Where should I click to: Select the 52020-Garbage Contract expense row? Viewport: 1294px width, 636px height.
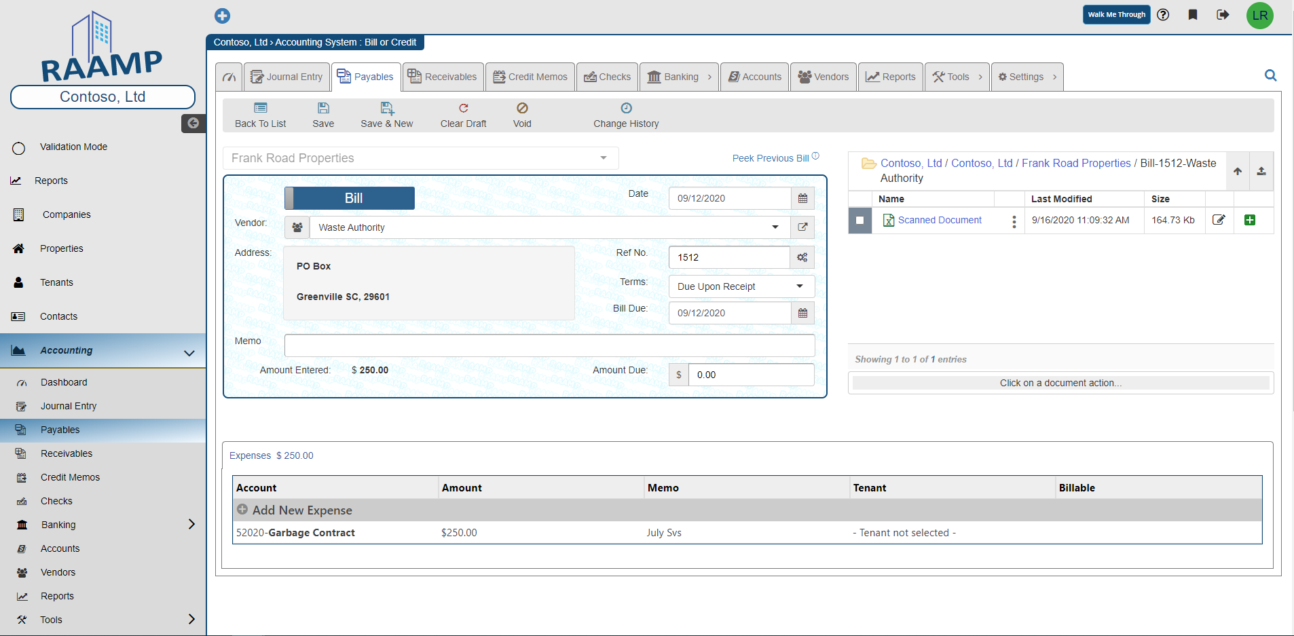point(747,533)
